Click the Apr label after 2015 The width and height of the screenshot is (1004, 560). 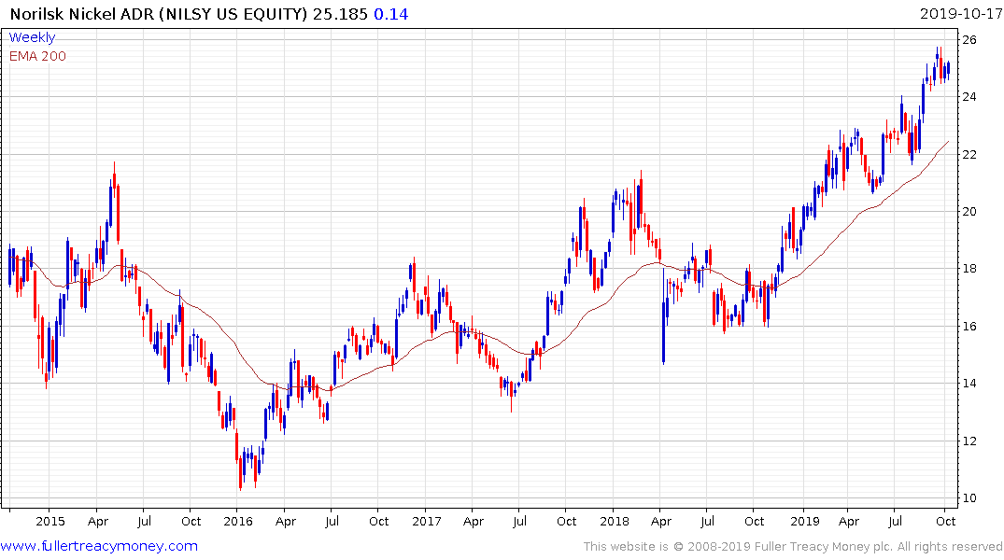click(98, 521)
